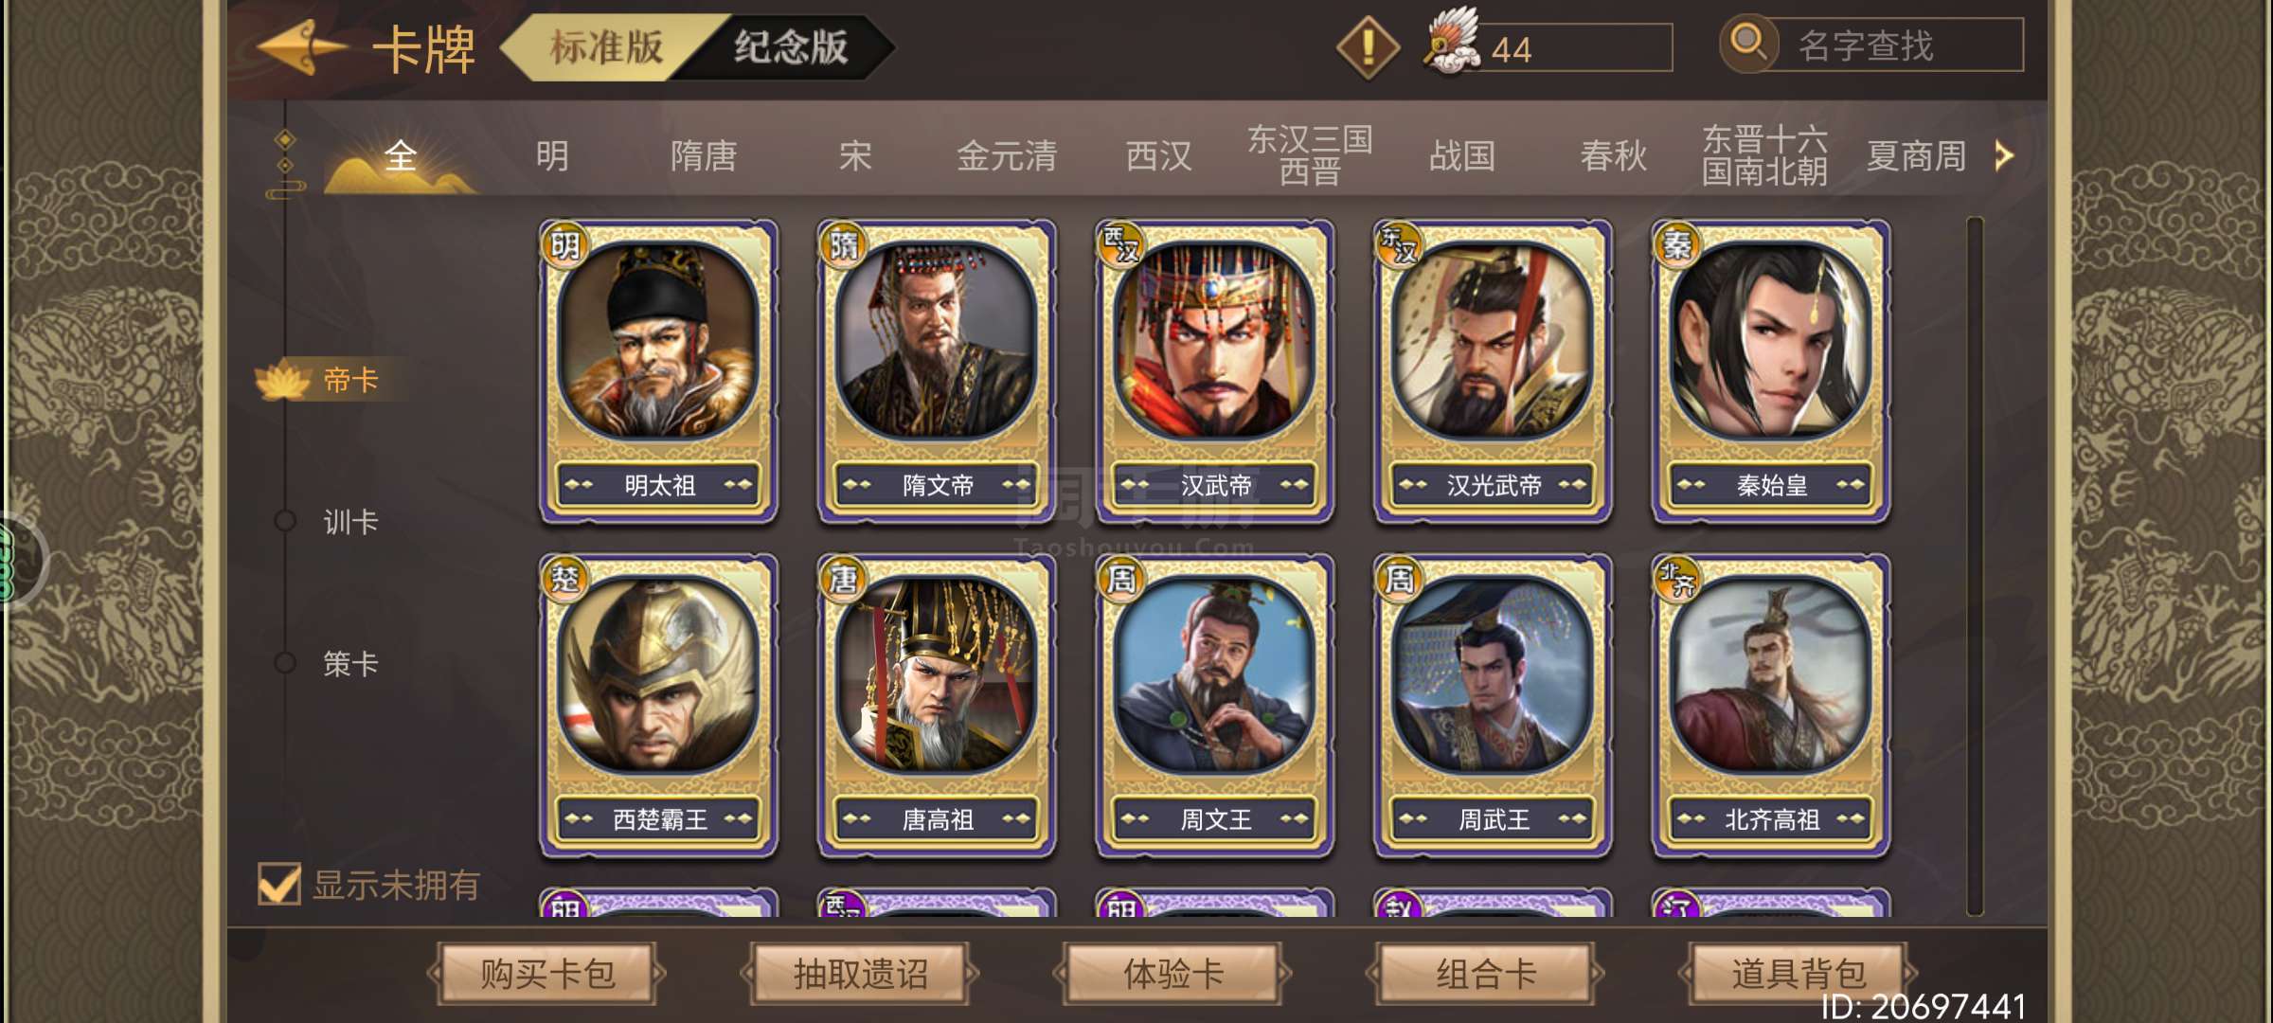Select the 训卡 side category
Image resolution: width=2273 pixels, height=1023 pixels.
350,522
